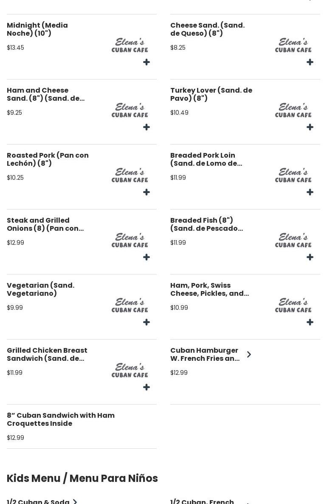Click plus icon for Cheese Sandwich
This screenshot has height=504, width=327.
point(310,62)
